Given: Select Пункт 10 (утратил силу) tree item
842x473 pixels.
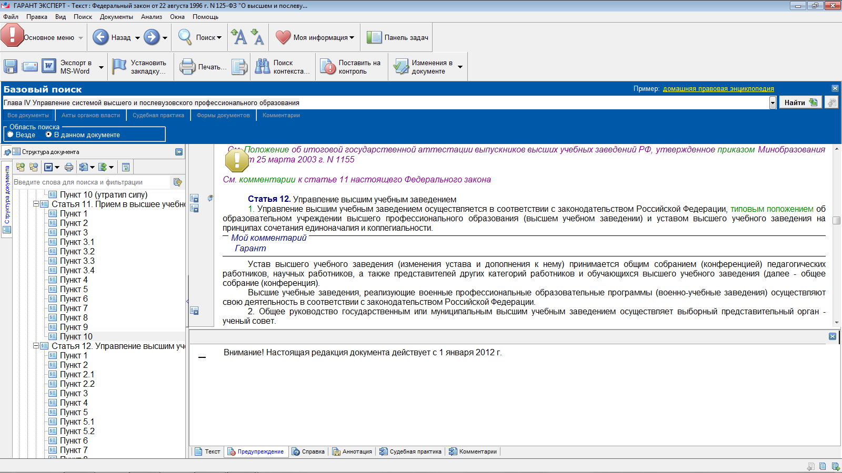Looking at the screenshot, I should [104, 194].
